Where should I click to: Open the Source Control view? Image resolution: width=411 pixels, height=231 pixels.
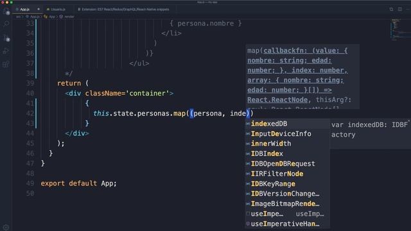6,38
